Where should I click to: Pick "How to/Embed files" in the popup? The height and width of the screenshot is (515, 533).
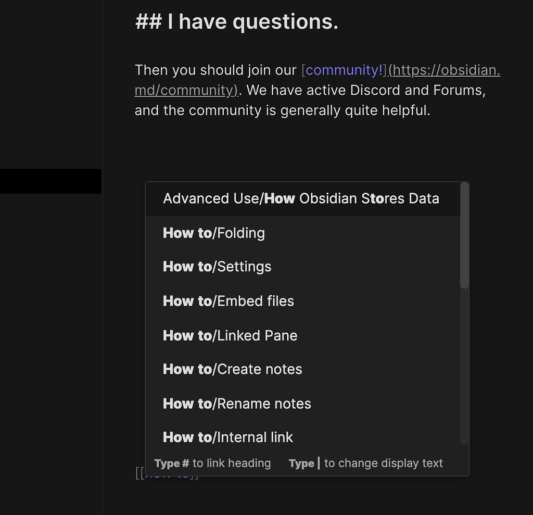pyautogui.click(x=228, y=301)
